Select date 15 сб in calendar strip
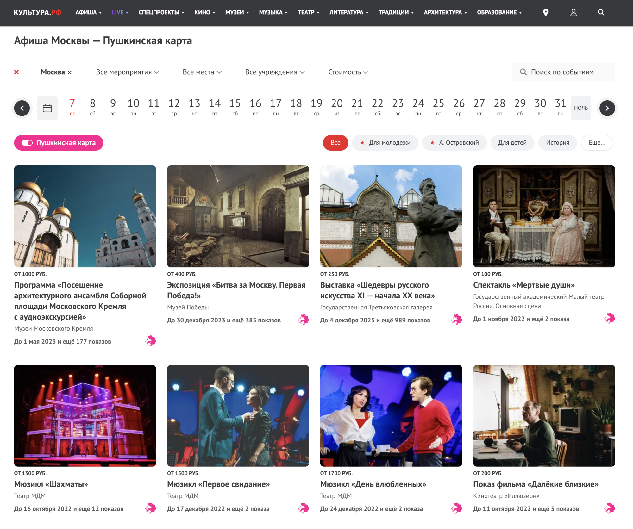This screenshot has height=529, width=633. point(235,107)
